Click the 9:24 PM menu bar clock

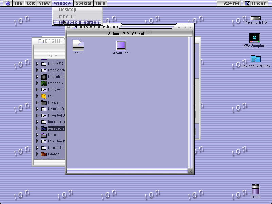click(231, 3)
